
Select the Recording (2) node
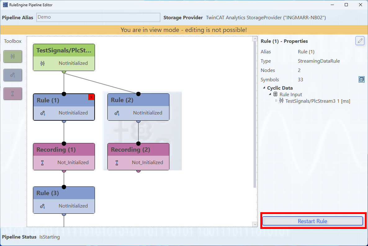[138, 157]
